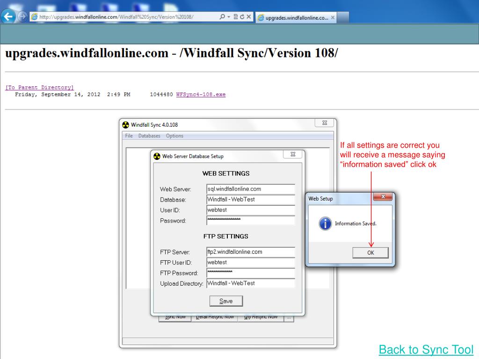Viewport: 479px width, 359px height.
Task: Close the Web Server Database Setup dialog
Action: [293, 154]
